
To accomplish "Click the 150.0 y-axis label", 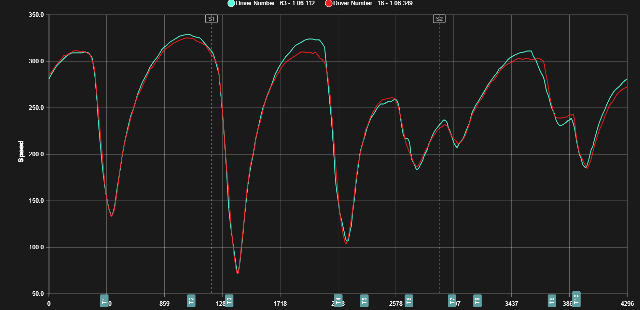I will point(36,201).
